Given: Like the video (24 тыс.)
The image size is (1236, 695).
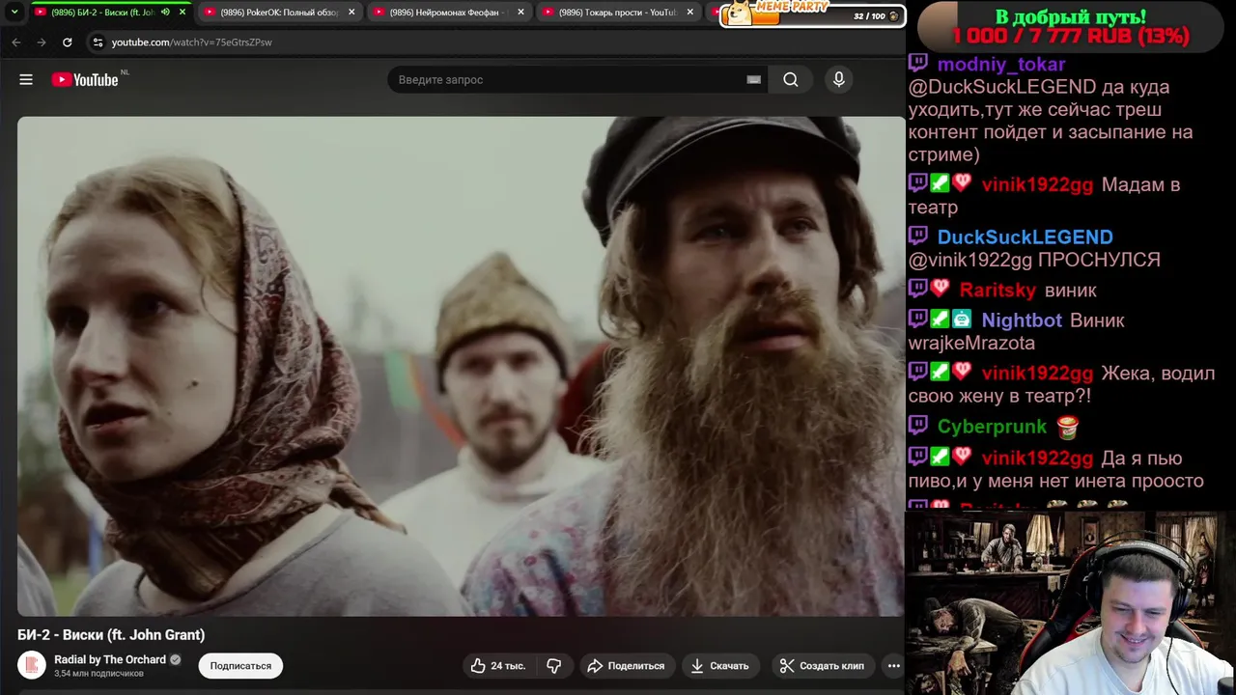Looking at the screenshot, I should coord(498,665).
